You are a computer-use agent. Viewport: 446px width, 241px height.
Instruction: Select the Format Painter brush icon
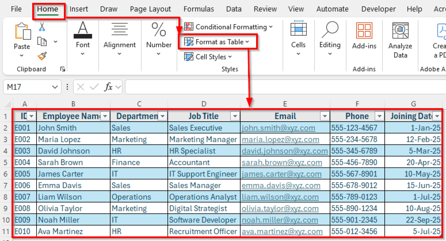(x=42, y=56)
